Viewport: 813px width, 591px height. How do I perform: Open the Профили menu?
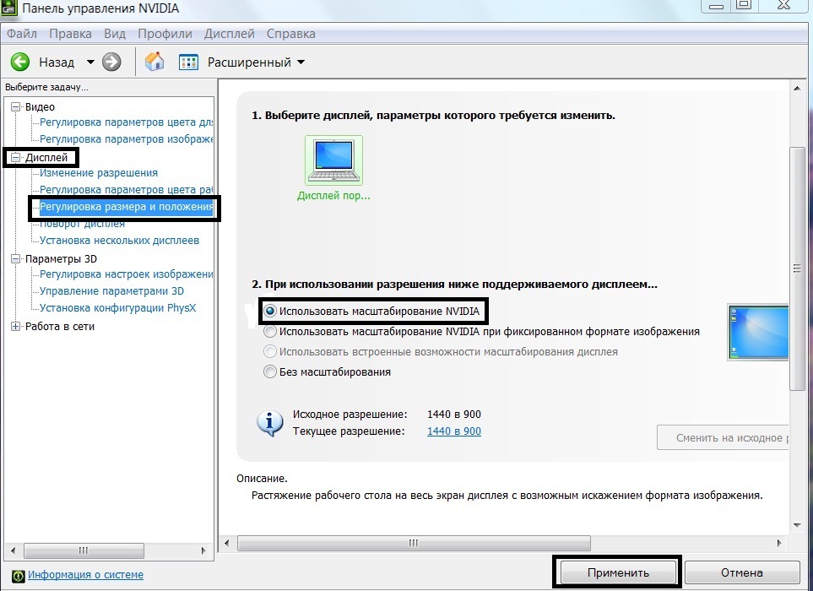[x=165, y=34]
